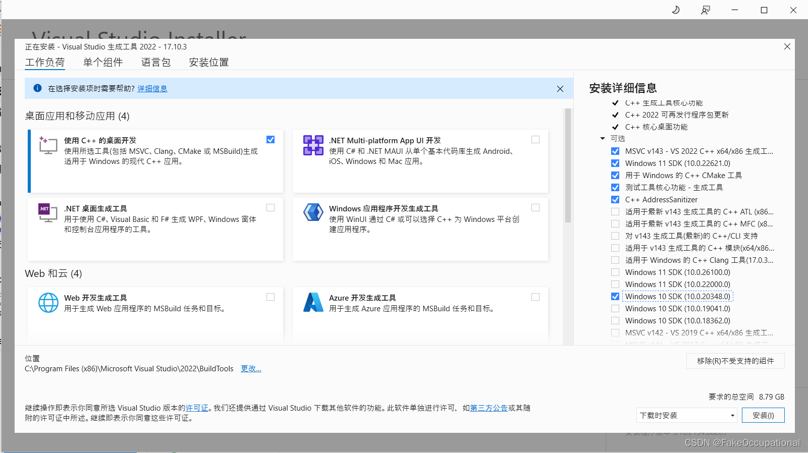Click the Web development build tools globe icon
Image resolution: width=808 pixels, height=453 pixels.
48,303
